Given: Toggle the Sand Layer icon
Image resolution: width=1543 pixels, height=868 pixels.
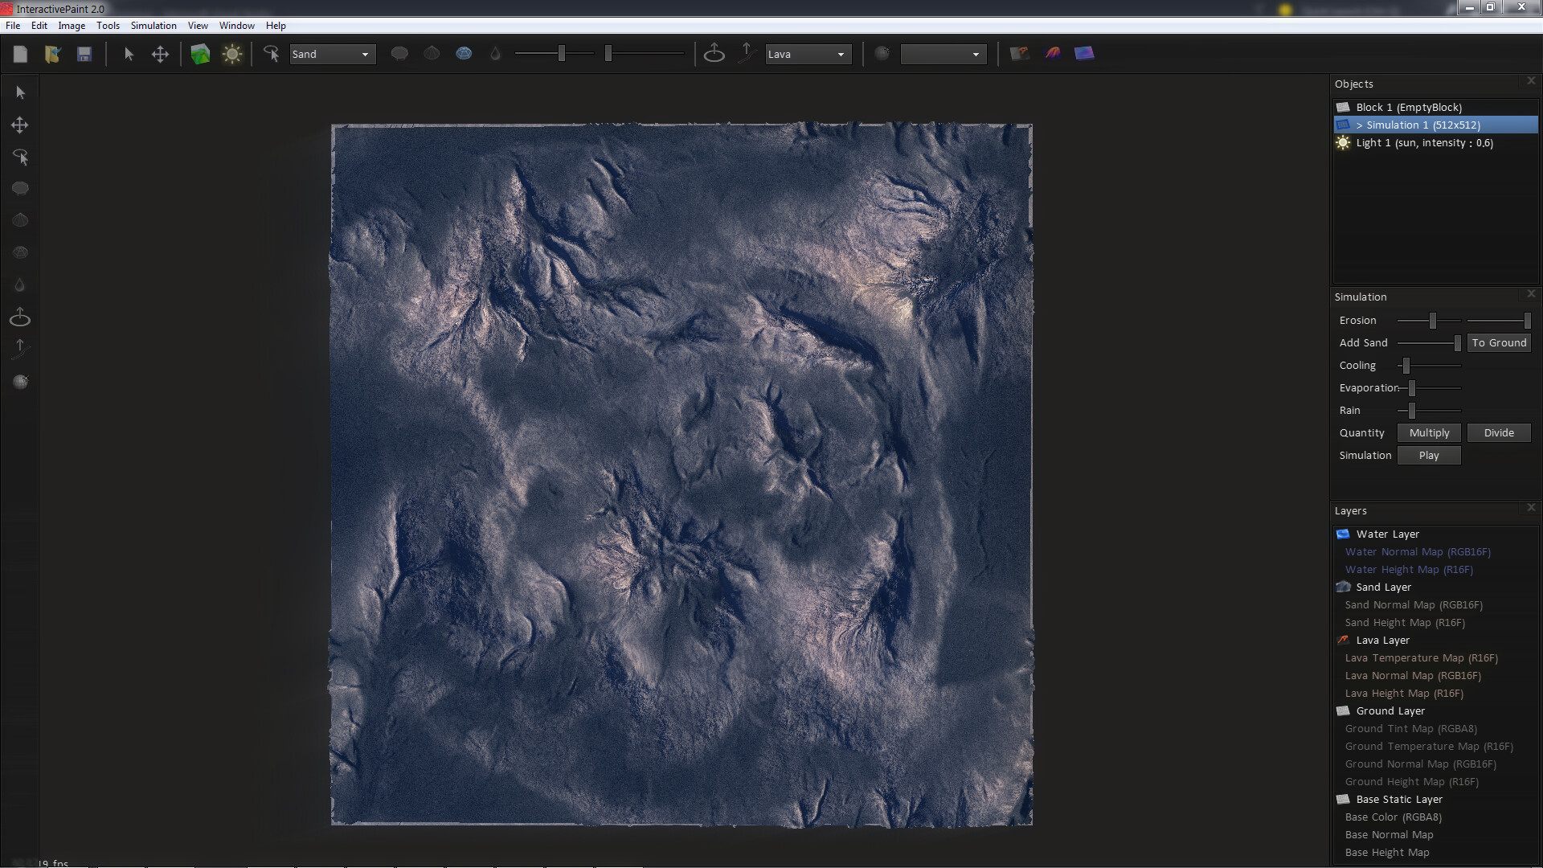Looking at the screenshot, I should pos(1343,587).
